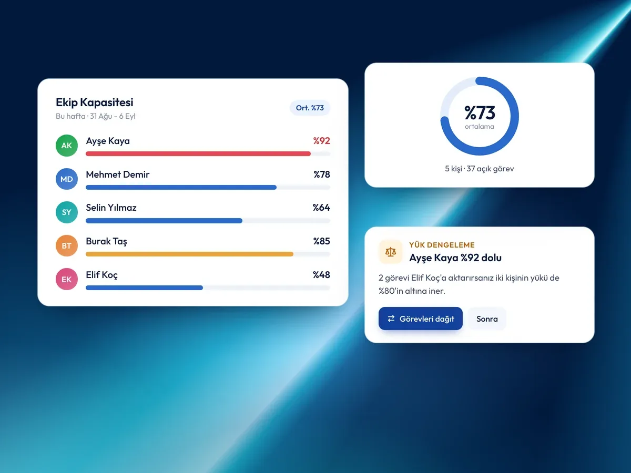631x473 pixels.
Task: Click Selin Yılmaz's capacity bar
Action: click(208, 221)
